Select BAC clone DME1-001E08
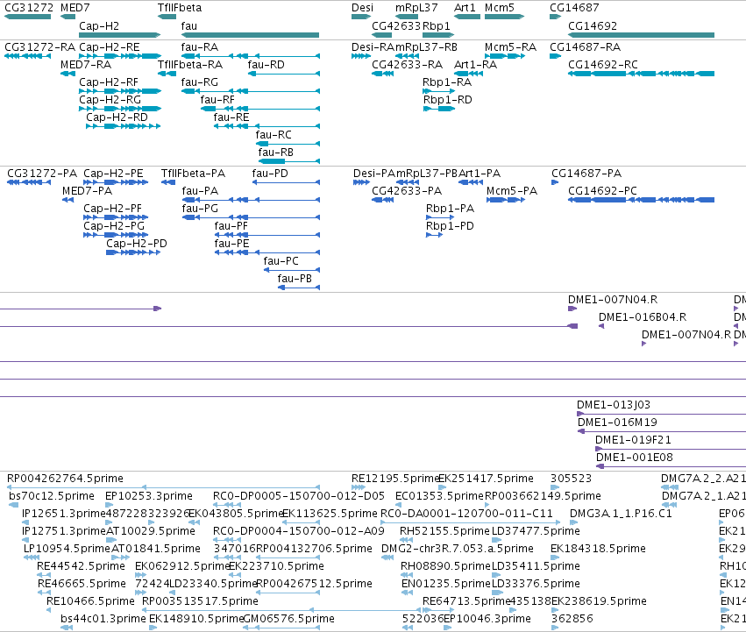746x632 pixels. click(x=634, y=458)
